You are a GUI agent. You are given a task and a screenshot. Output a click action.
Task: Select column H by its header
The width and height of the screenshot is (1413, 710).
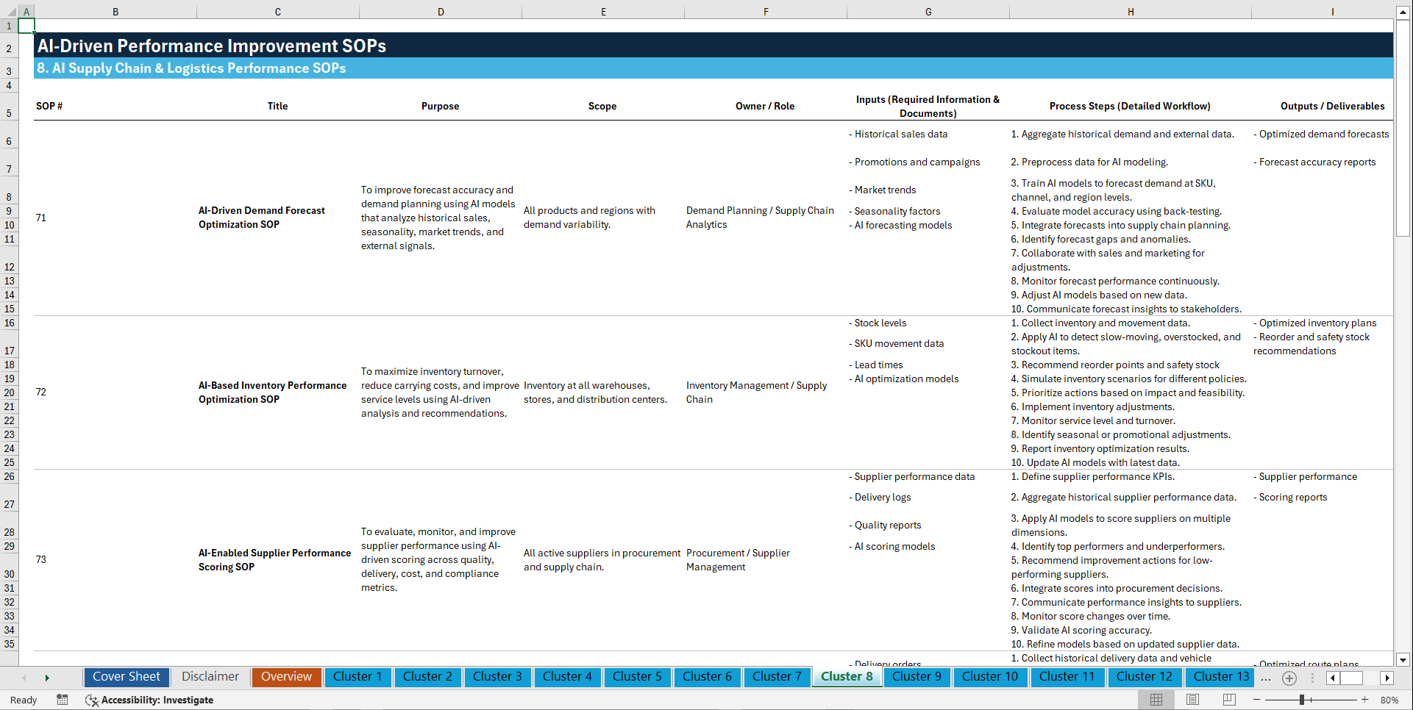(x=1131, y=12)
